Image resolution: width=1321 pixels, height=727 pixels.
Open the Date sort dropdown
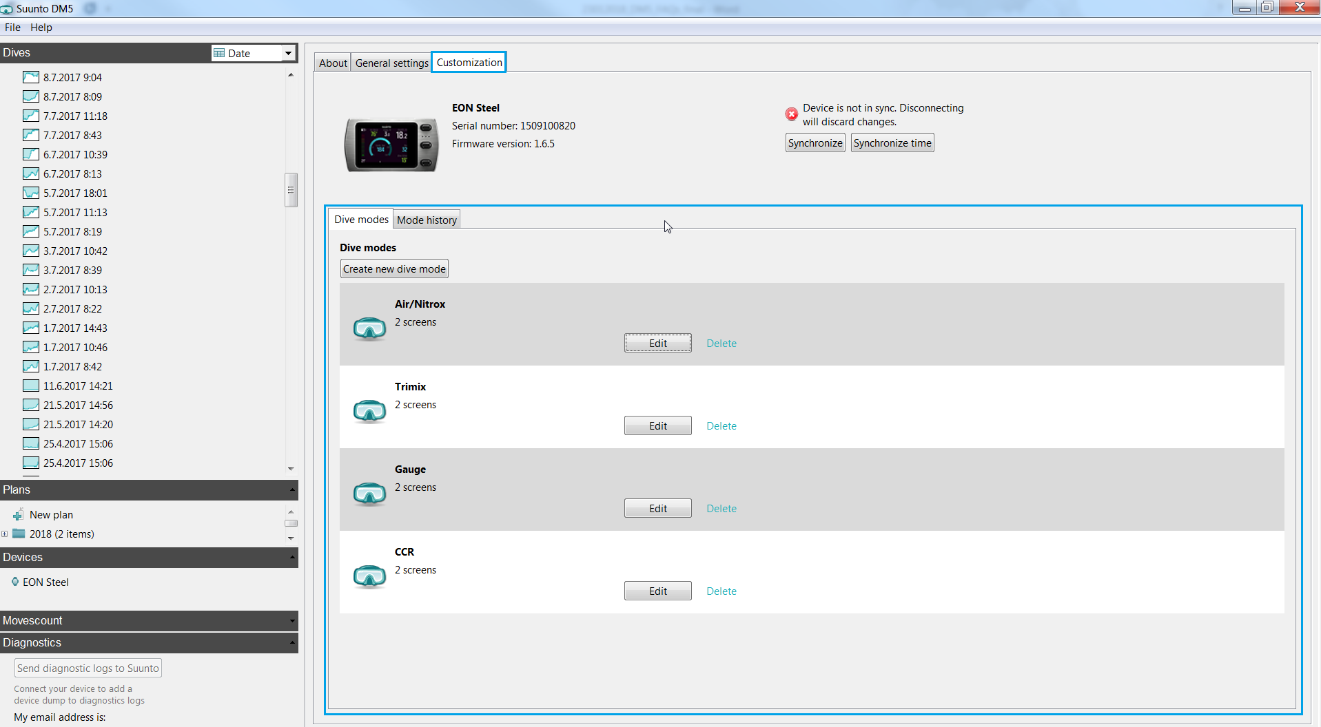pos(288,53)
